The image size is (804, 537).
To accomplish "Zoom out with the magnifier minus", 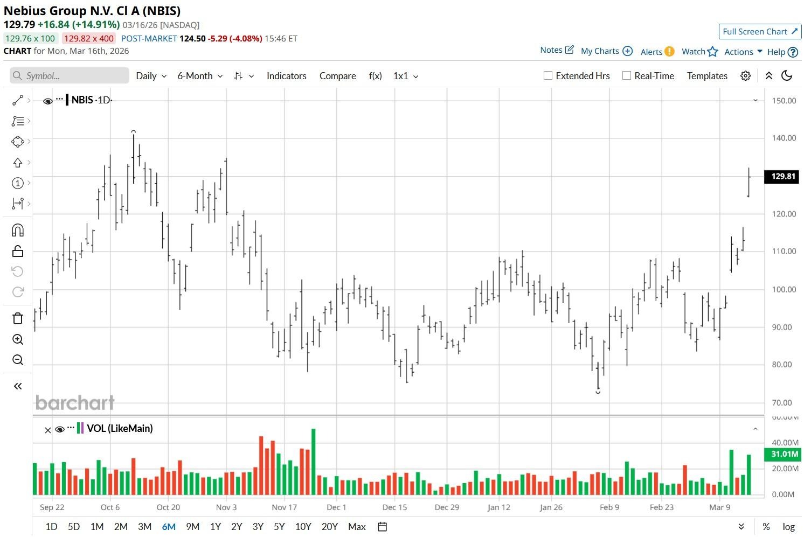I will [x=17, y=360].
